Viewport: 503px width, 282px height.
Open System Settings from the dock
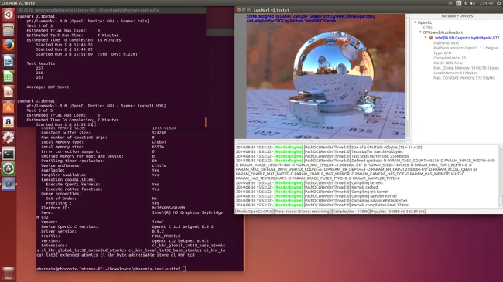(x=9, y=138)
